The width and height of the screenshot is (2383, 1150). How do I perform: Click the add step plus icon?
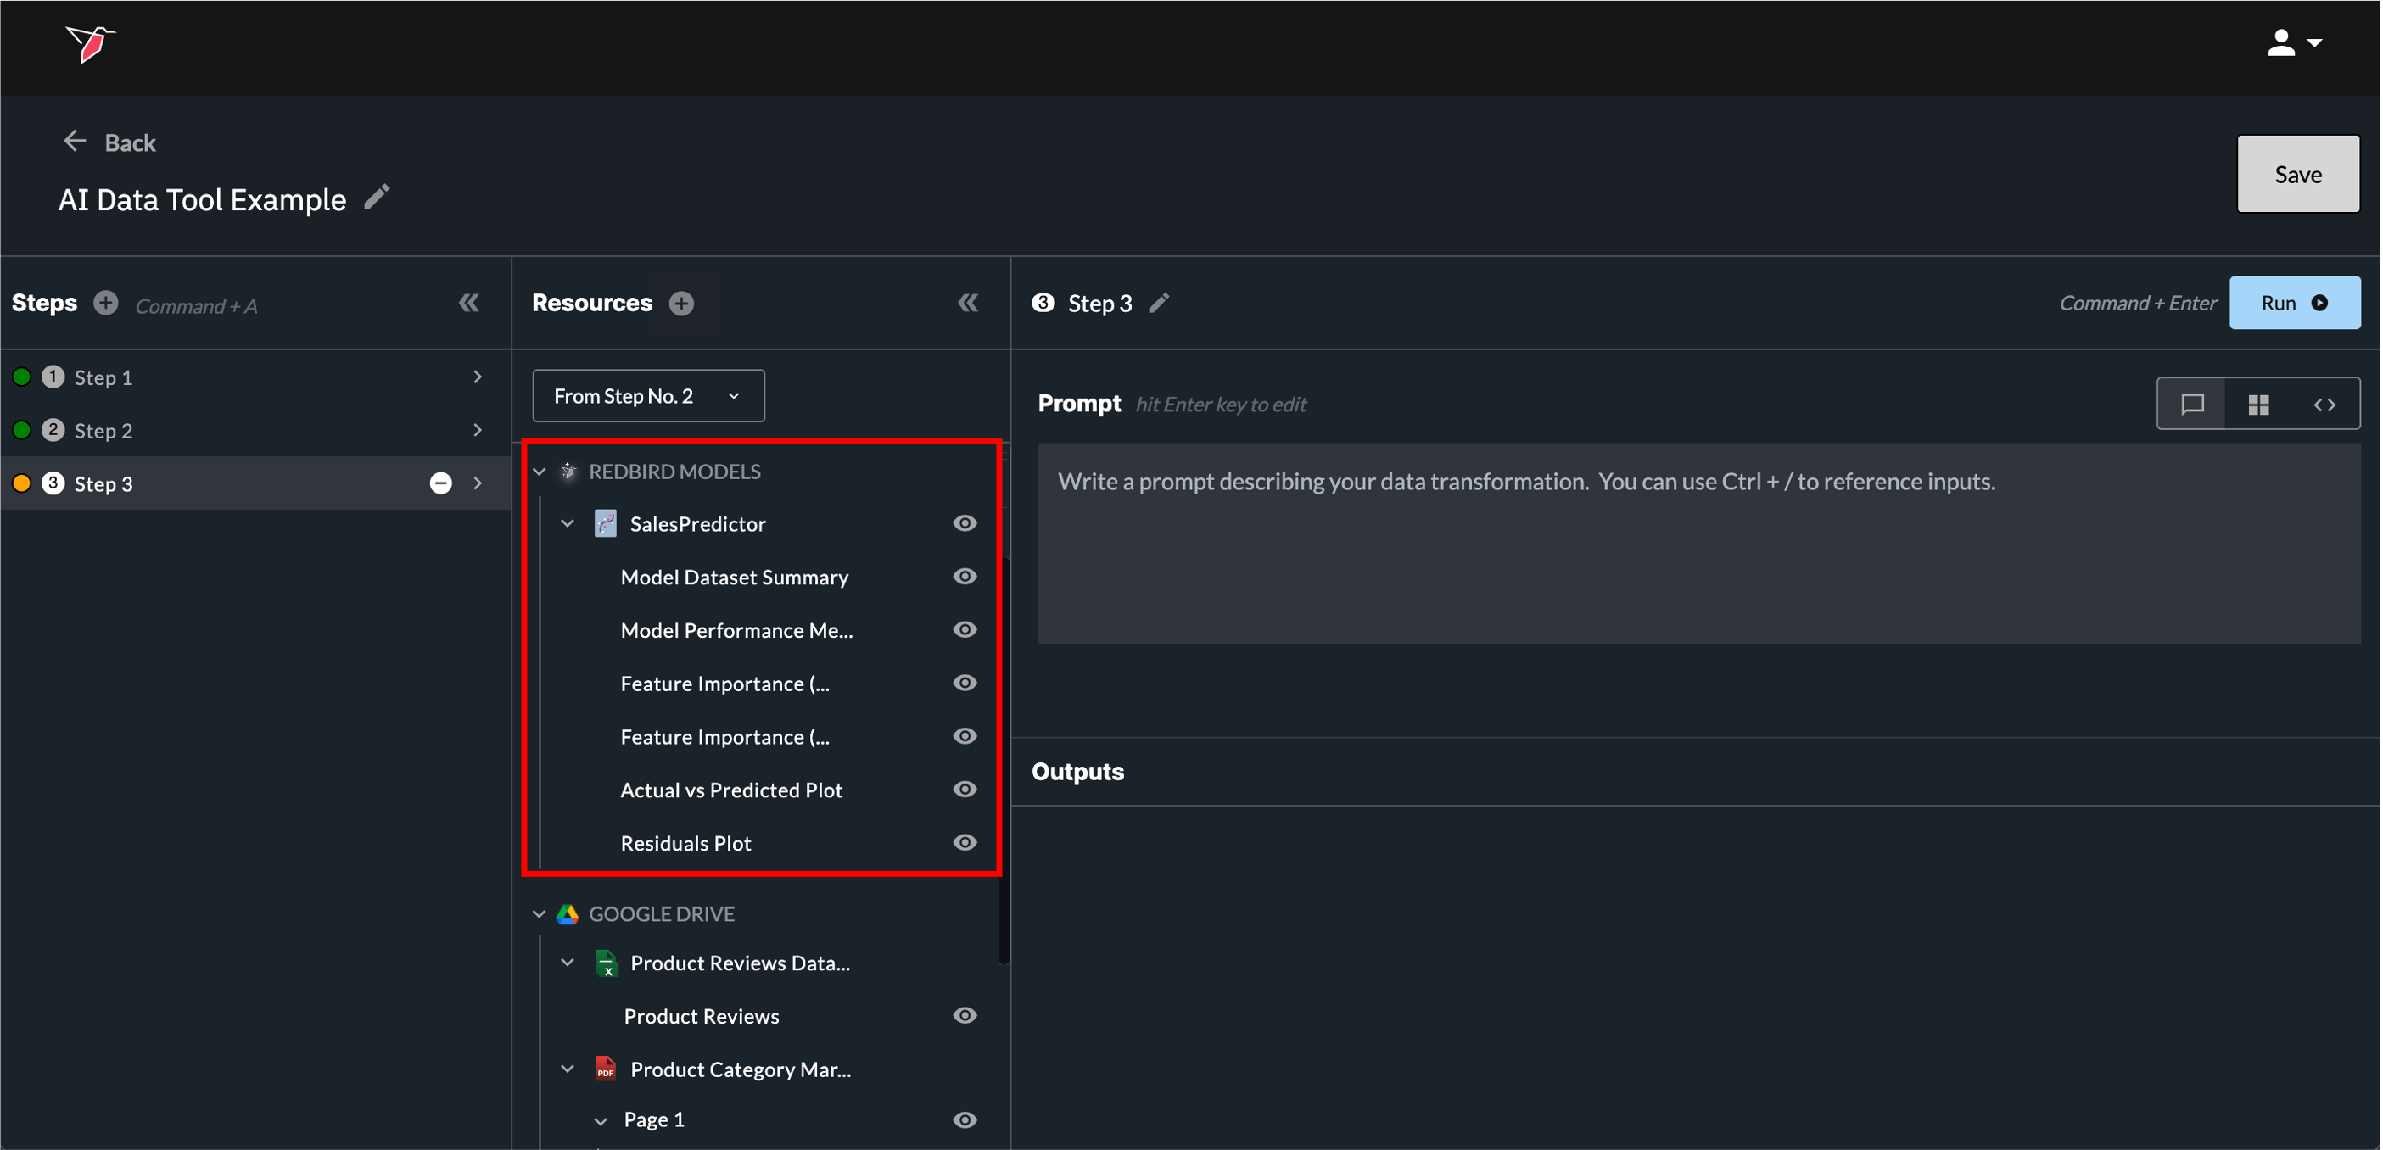[106, 304]
